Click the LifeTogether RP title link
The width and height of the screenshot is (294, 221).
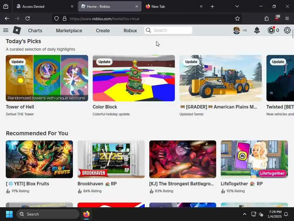[x=242, y=184]
